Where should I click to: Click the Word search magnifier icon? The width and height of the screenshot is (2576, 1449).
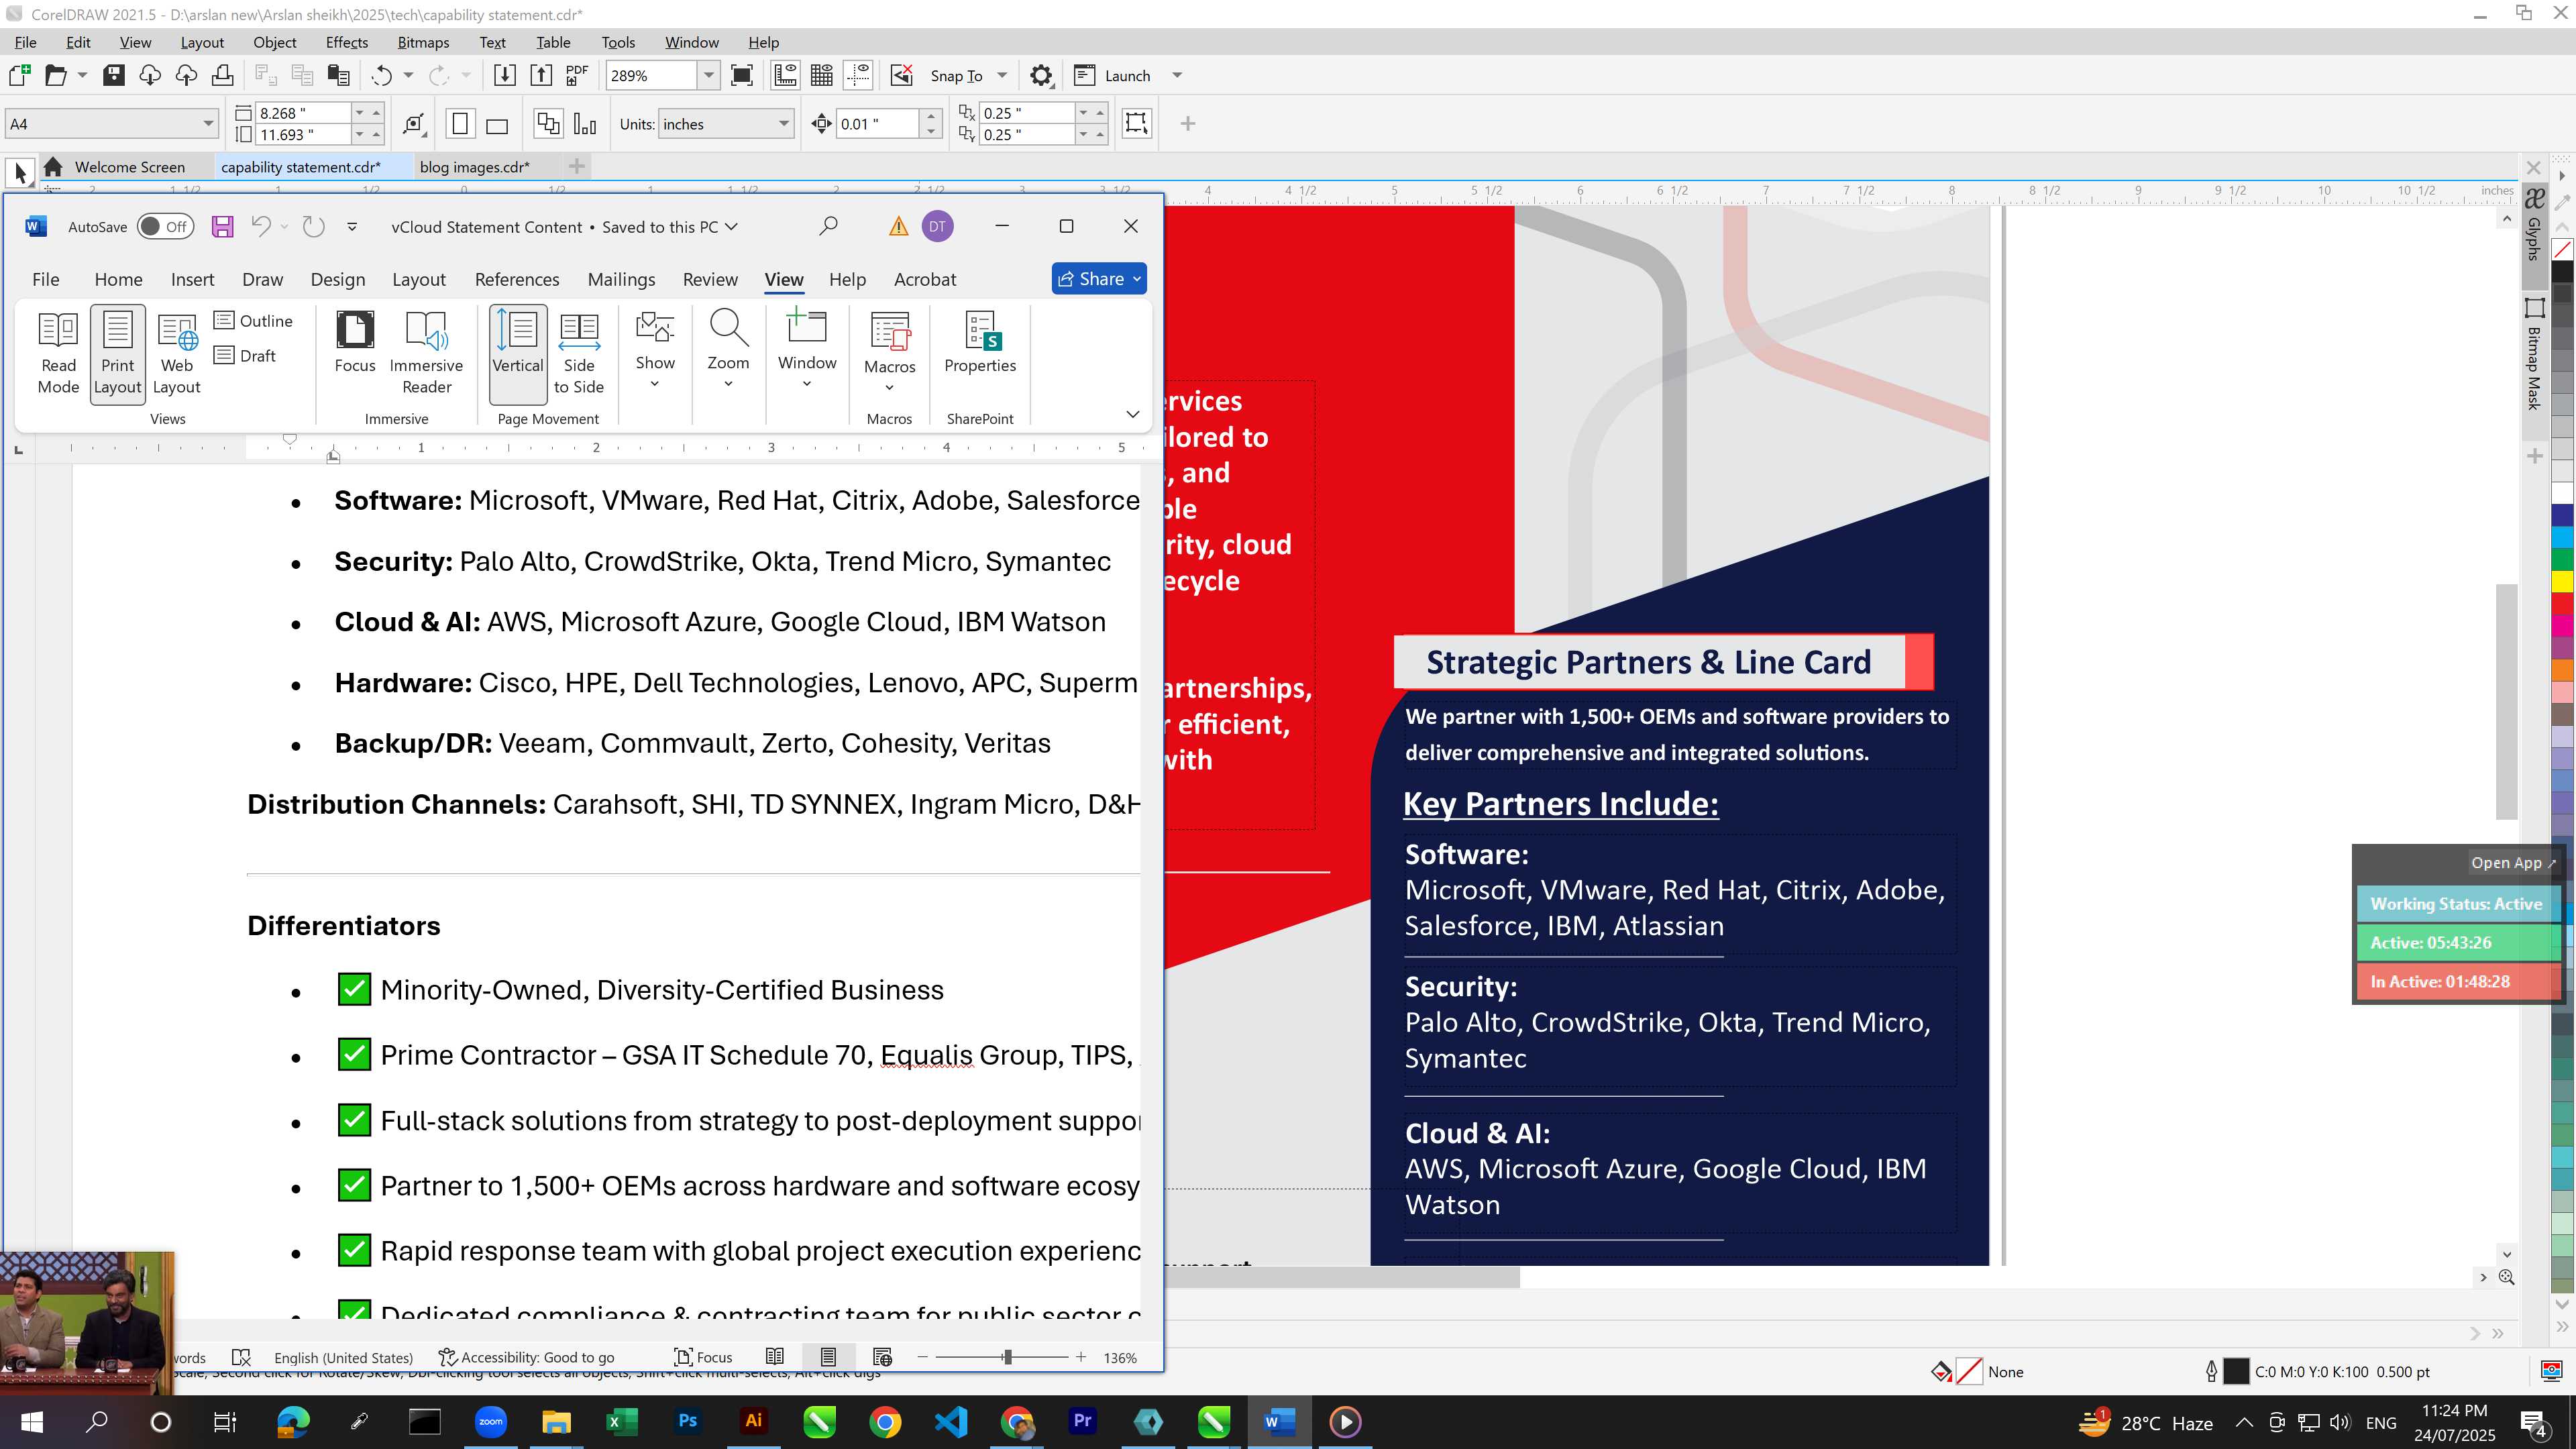[x=828, y=227]
